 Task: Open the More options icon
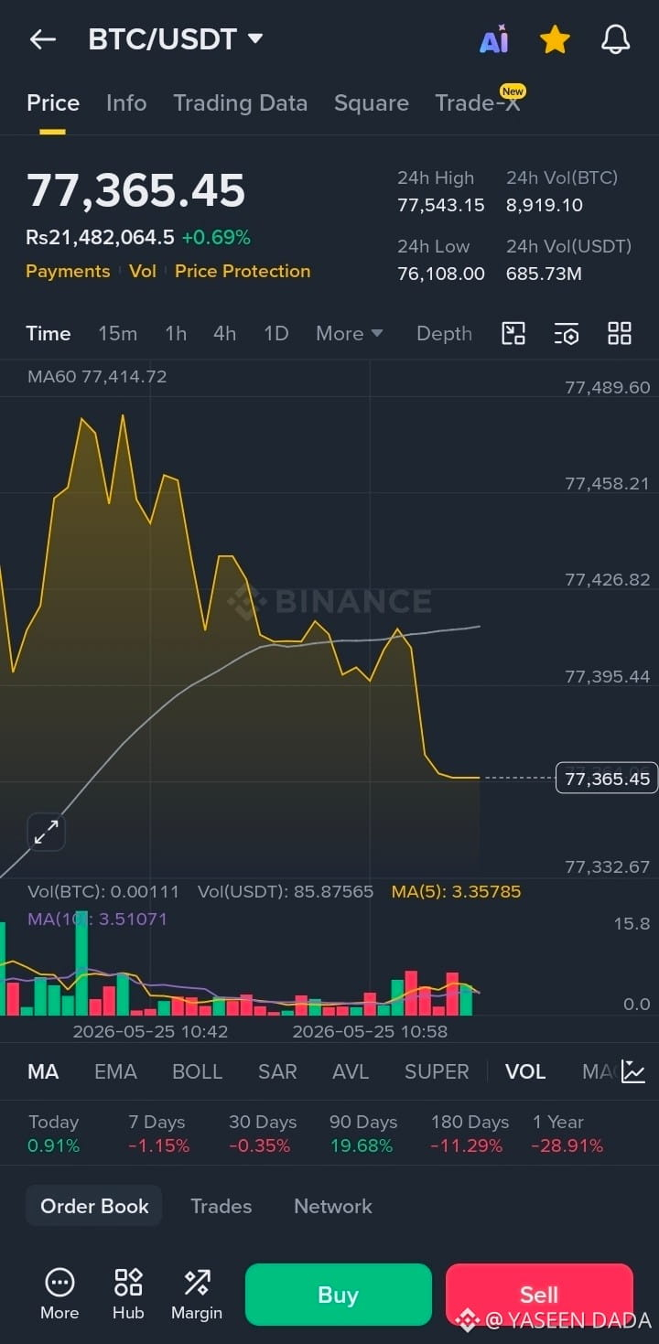pyautogui.click(x=59, y=1294)
